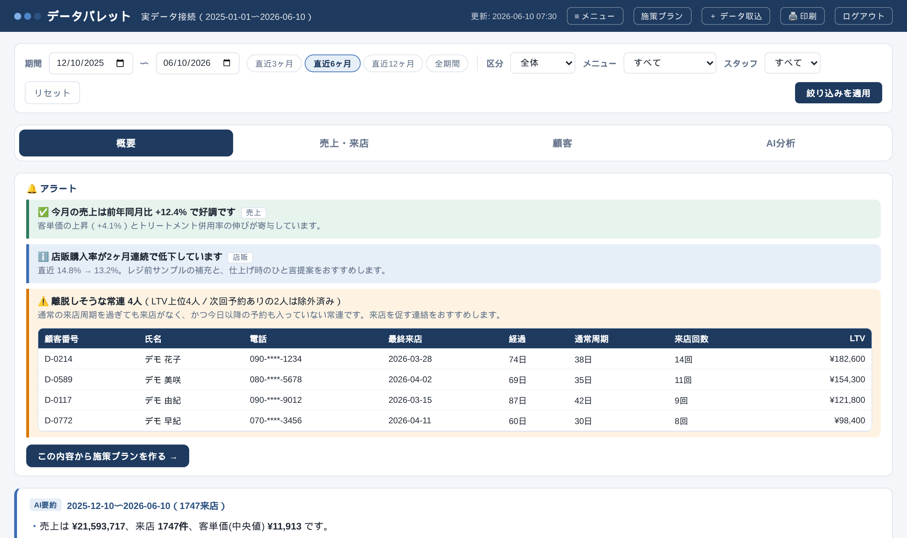Click last visit date 2026-04-11
The width and height of the screenshot is (907, 538).
pos(410,420)
